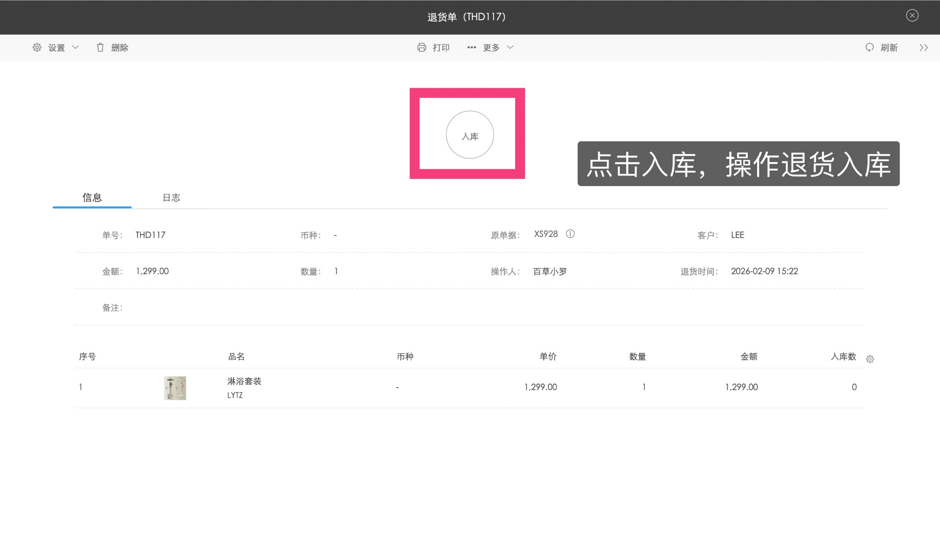This screenshot has width=940, height=546.
Task: Click the 打印 toolbar text
Action: pyautogui.click(x=441, y=47)
